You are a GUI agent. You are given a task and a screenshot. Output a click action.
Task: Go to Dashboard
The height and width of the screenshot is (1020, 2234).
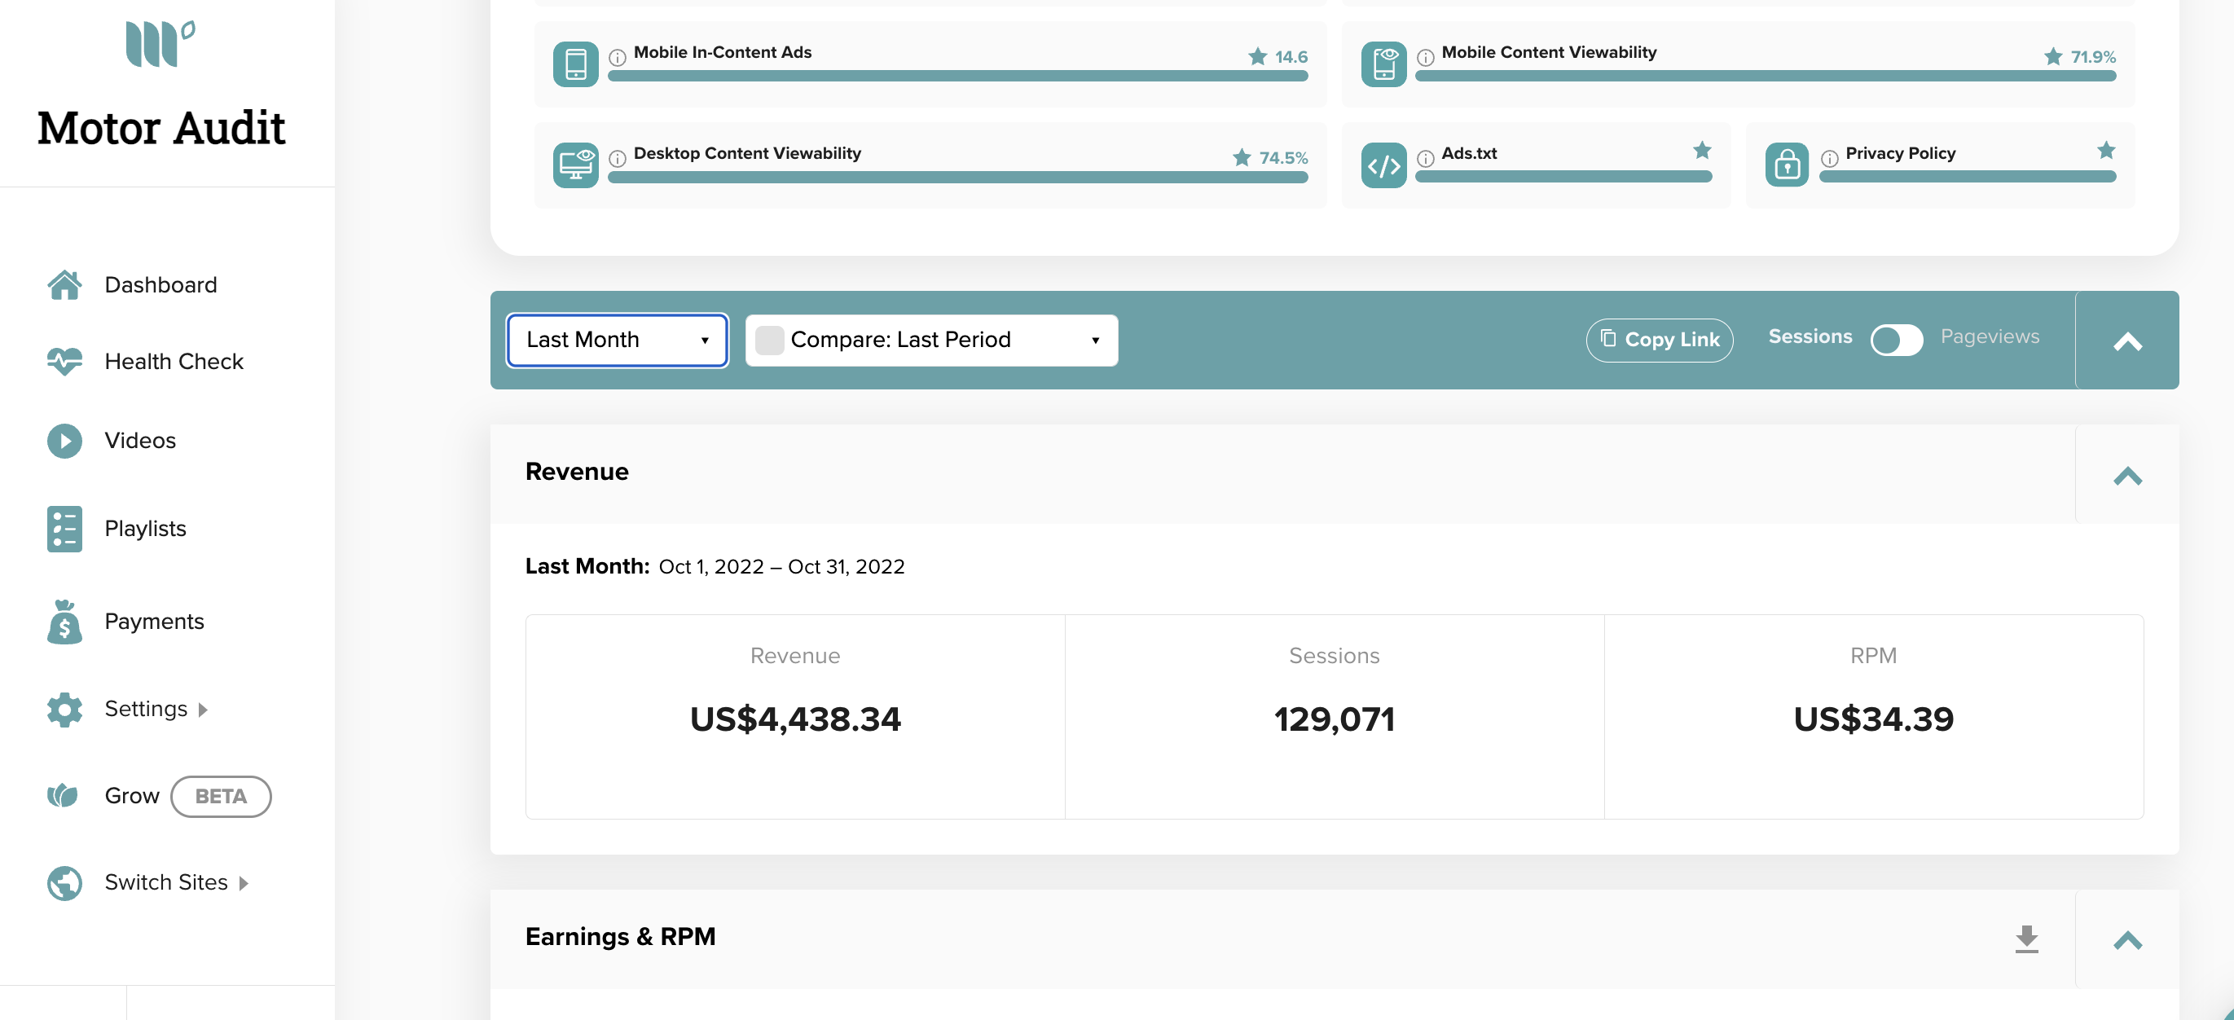[x=161, y=284]
